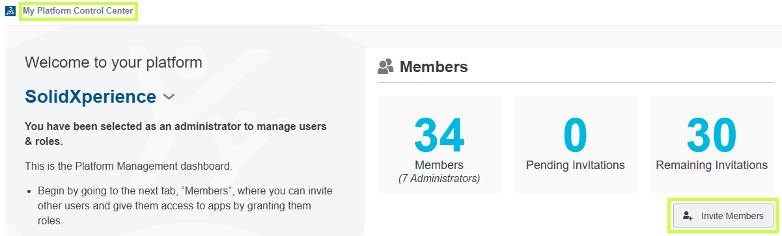Click the Welcome to your platform heading

pos(113,62)
